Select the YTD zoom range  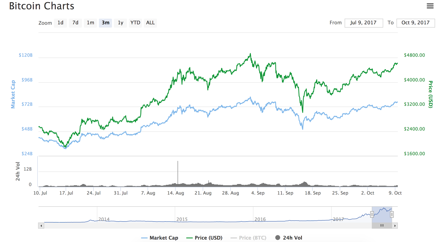point(135,23)
